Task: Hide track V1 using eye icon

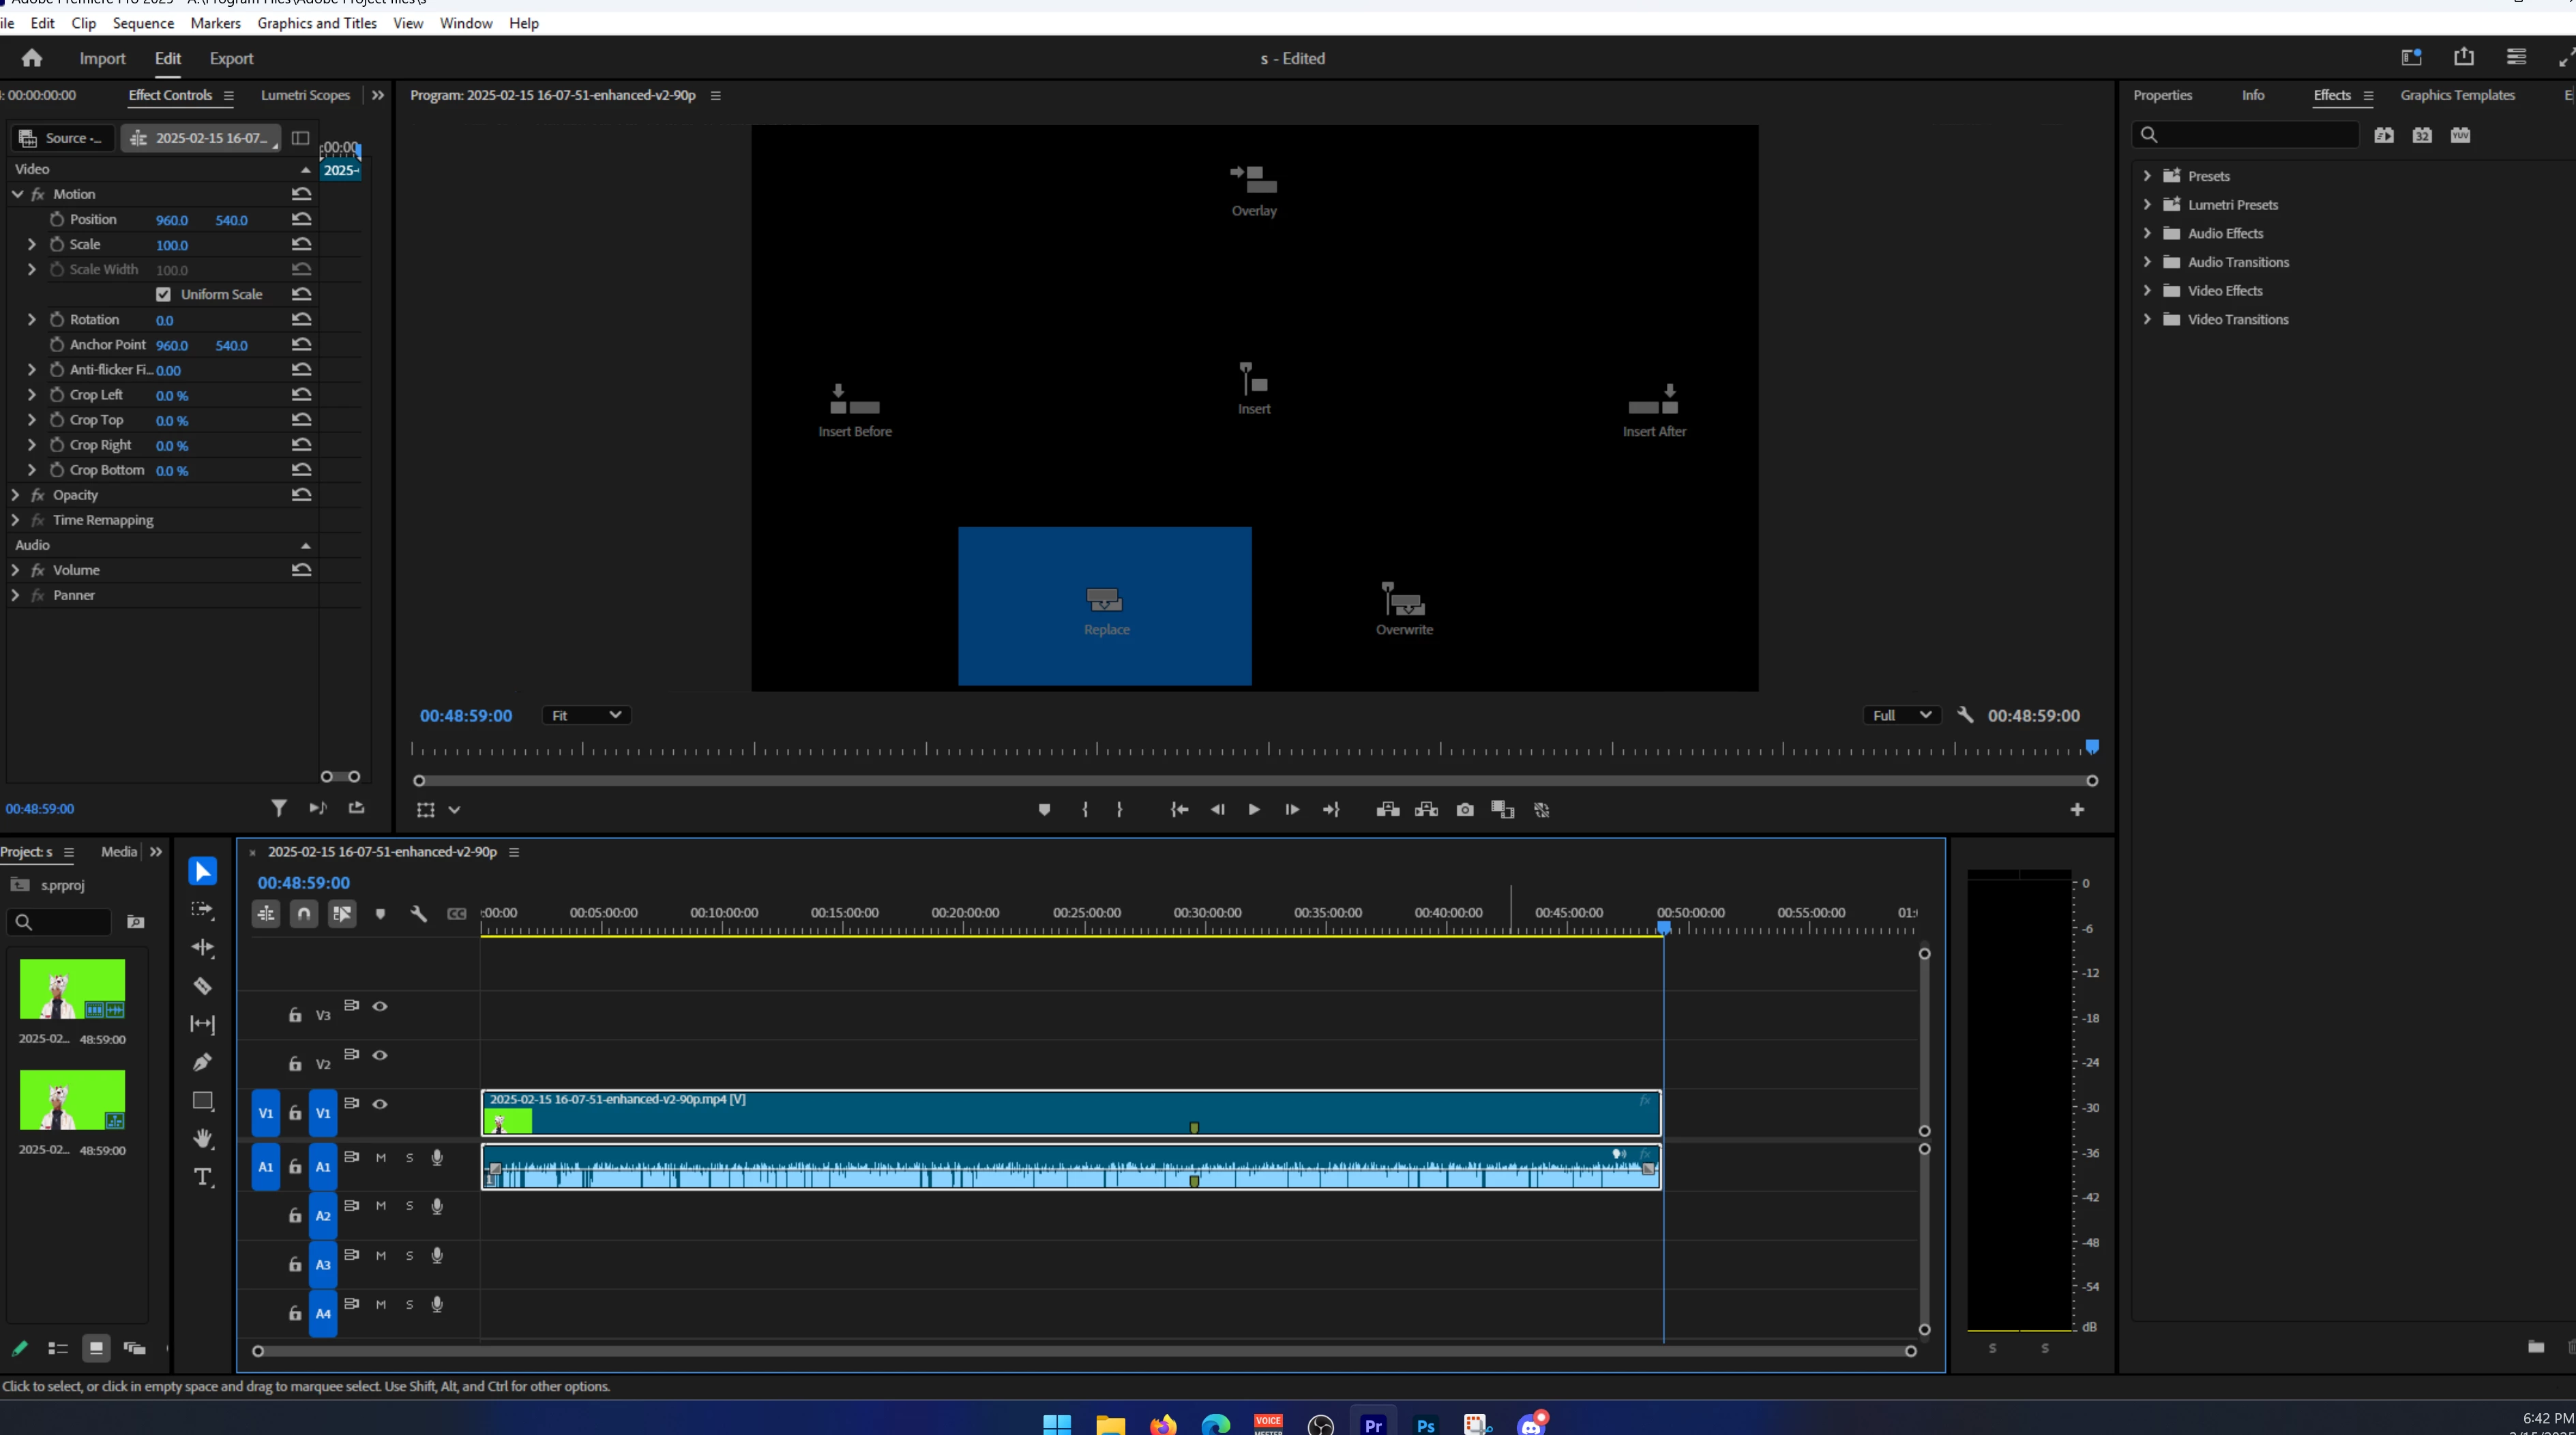Action: pos(380,1104)
